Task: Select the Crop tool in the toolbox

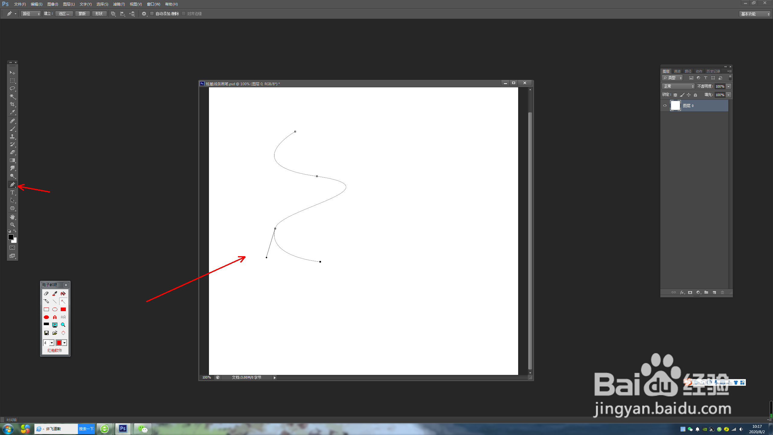Action: 12,104
